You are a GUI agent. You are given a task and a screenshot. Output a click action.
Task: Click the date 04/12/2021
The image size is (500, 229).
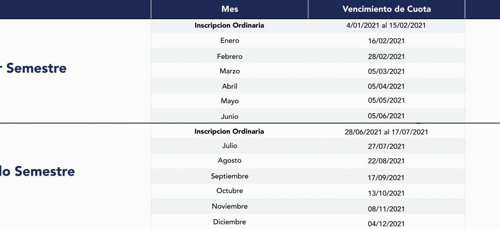pyautogui.click(x=386, y=224)
